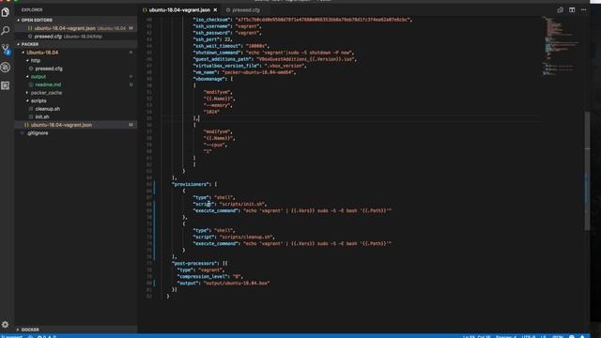
Task: Open preseed.cfg under Open Editors
Action: (x=76, y=37)
